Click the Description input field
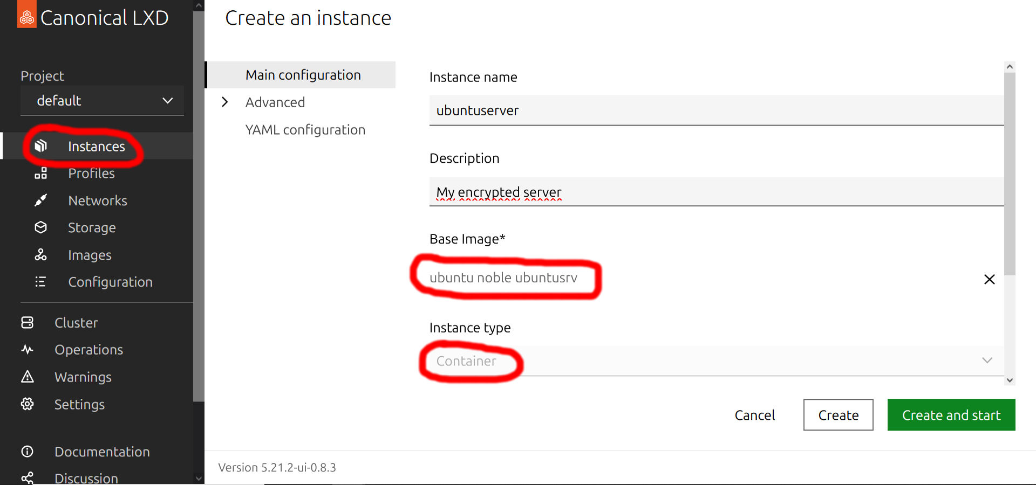Screen dimensions: 1036x485 pos(717,192)
